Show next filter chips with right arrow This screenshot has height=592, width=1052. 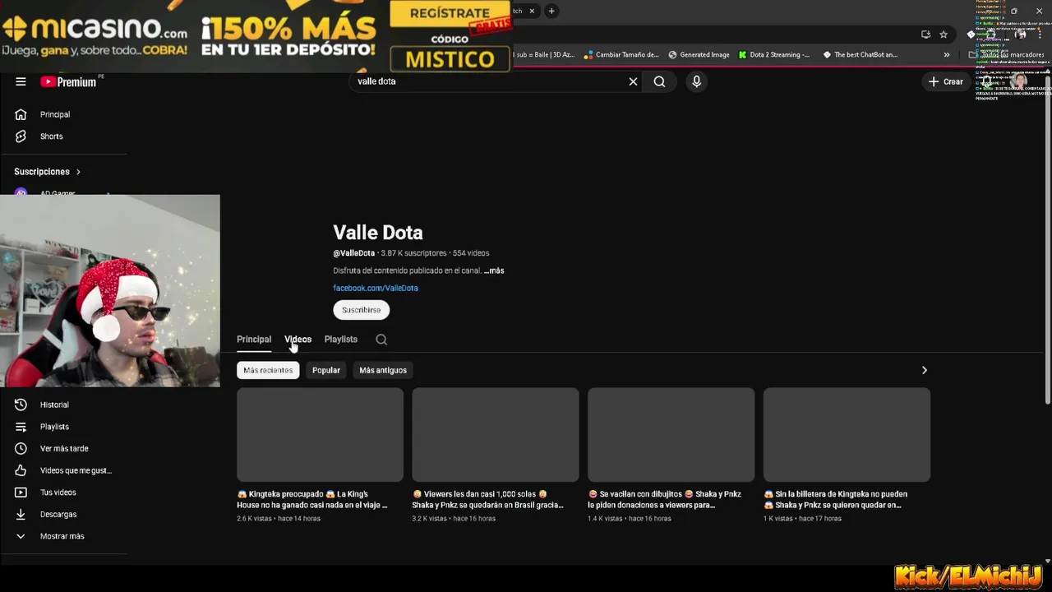click(924, 370)
